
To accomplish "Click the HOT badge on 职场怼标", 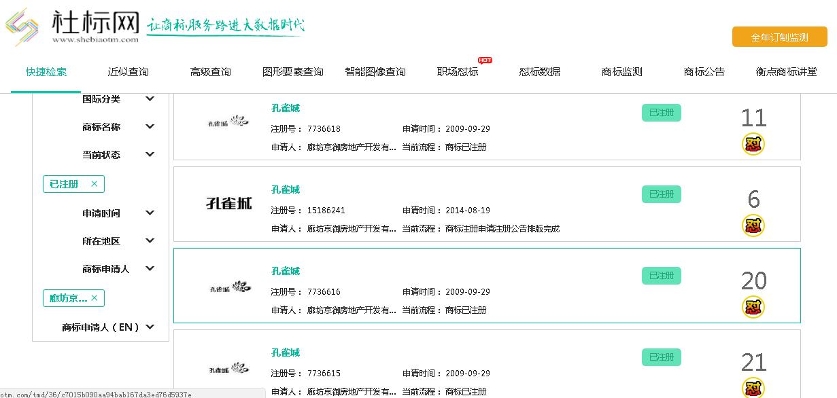I will 485,60.
